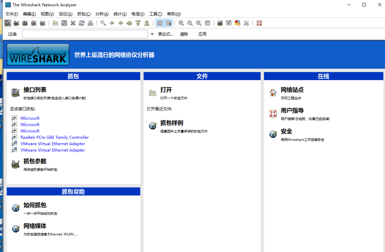385x252 pixels.
Task: Click the edit coloring rules toolbar icon
Action: tap(237, 23)
